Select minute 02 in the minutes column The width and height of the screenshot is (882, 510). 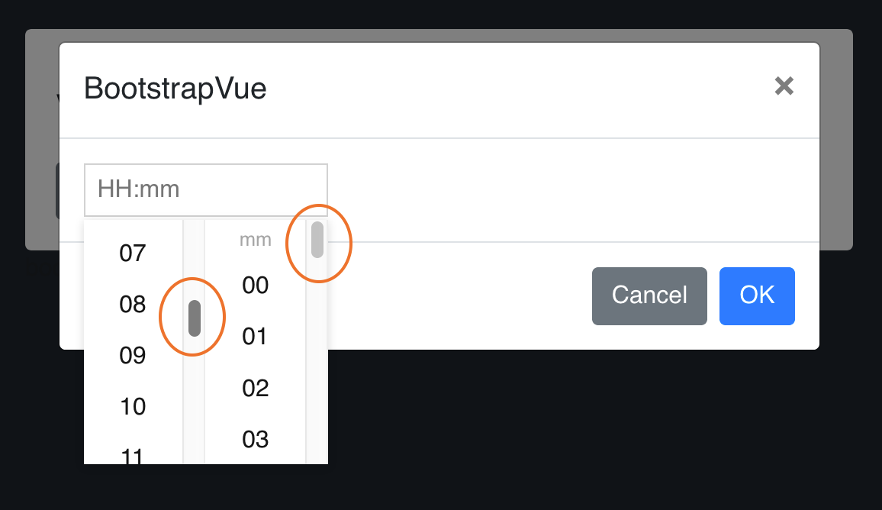[x=255, y=388]
